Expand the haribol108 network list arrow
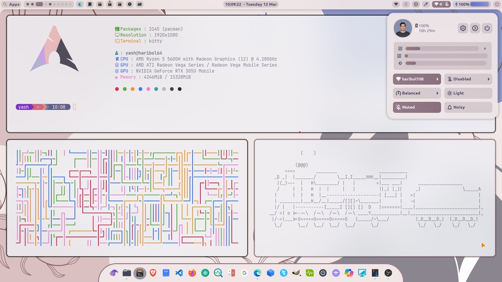502x282 pixels. (x=437, y=79)
